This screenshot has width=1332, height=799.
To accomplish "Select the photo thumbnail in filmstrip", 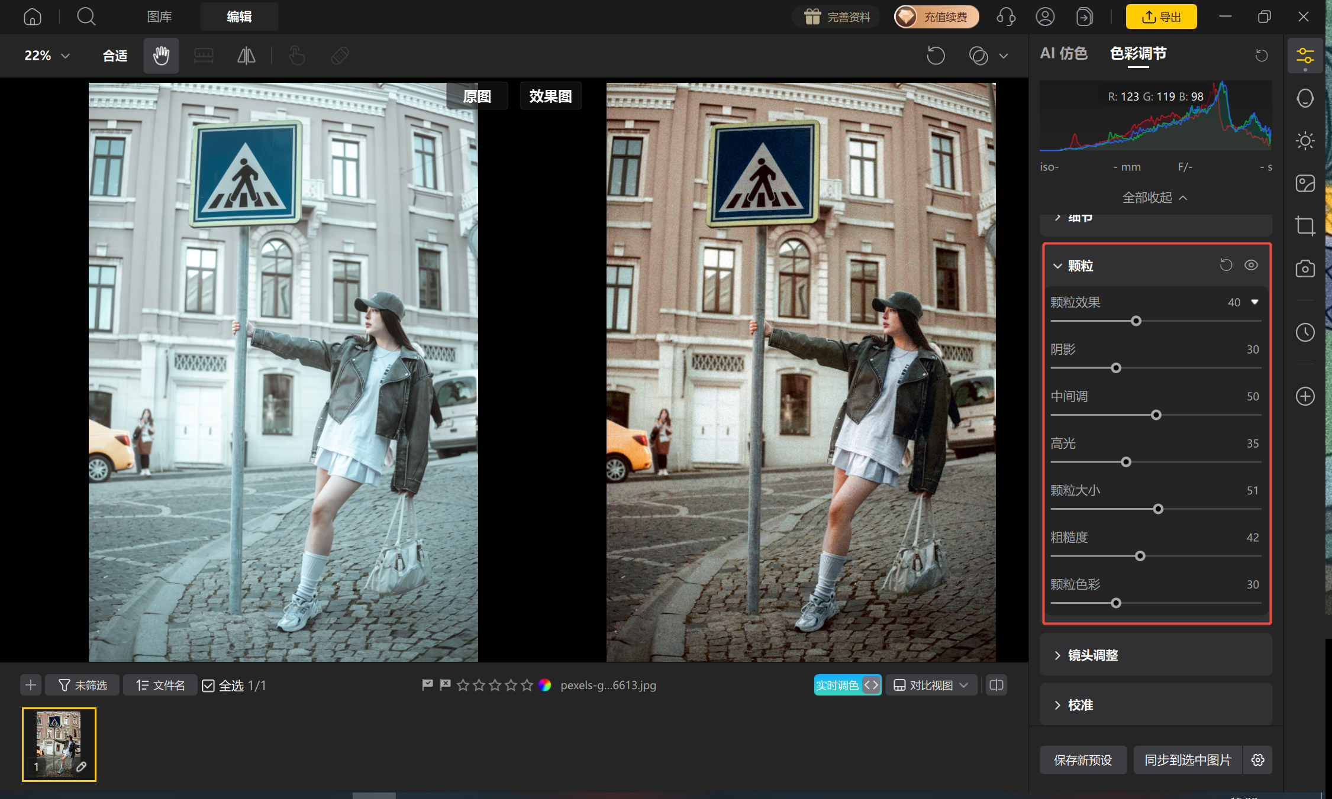I will (59, 744).
